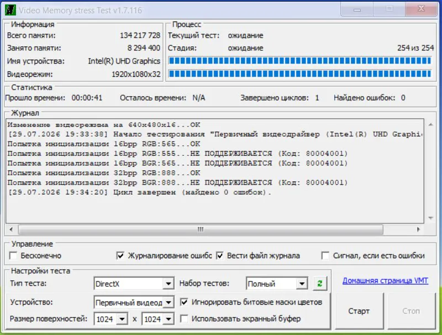Close the Video Memory stress Test window

point(421,9)
